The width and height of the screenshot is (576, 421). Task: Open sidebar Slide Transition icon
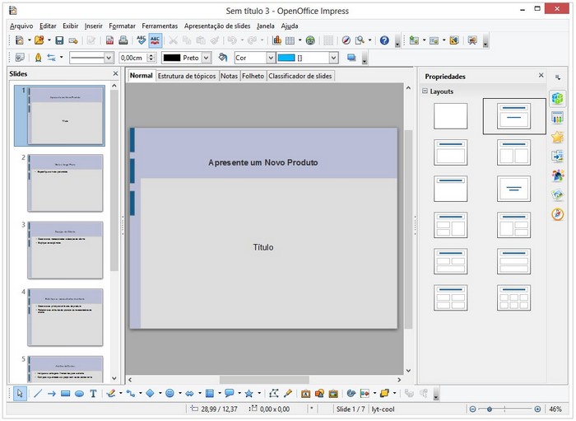(557, 157)
